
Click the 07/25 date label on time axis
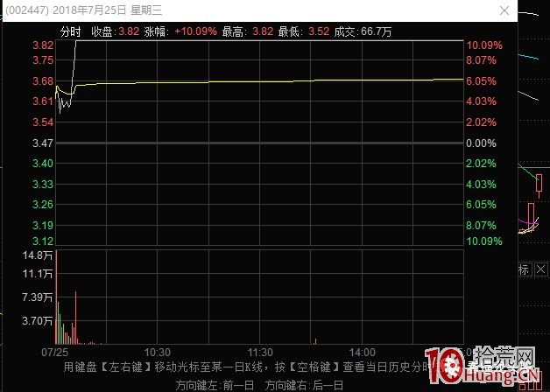[54, 352]
